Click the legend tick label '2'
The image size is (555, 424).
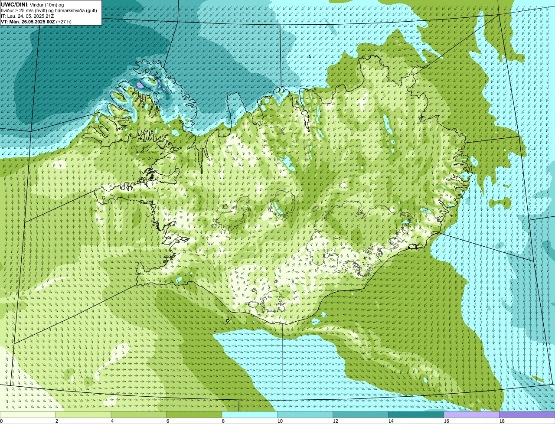(57, 421)
